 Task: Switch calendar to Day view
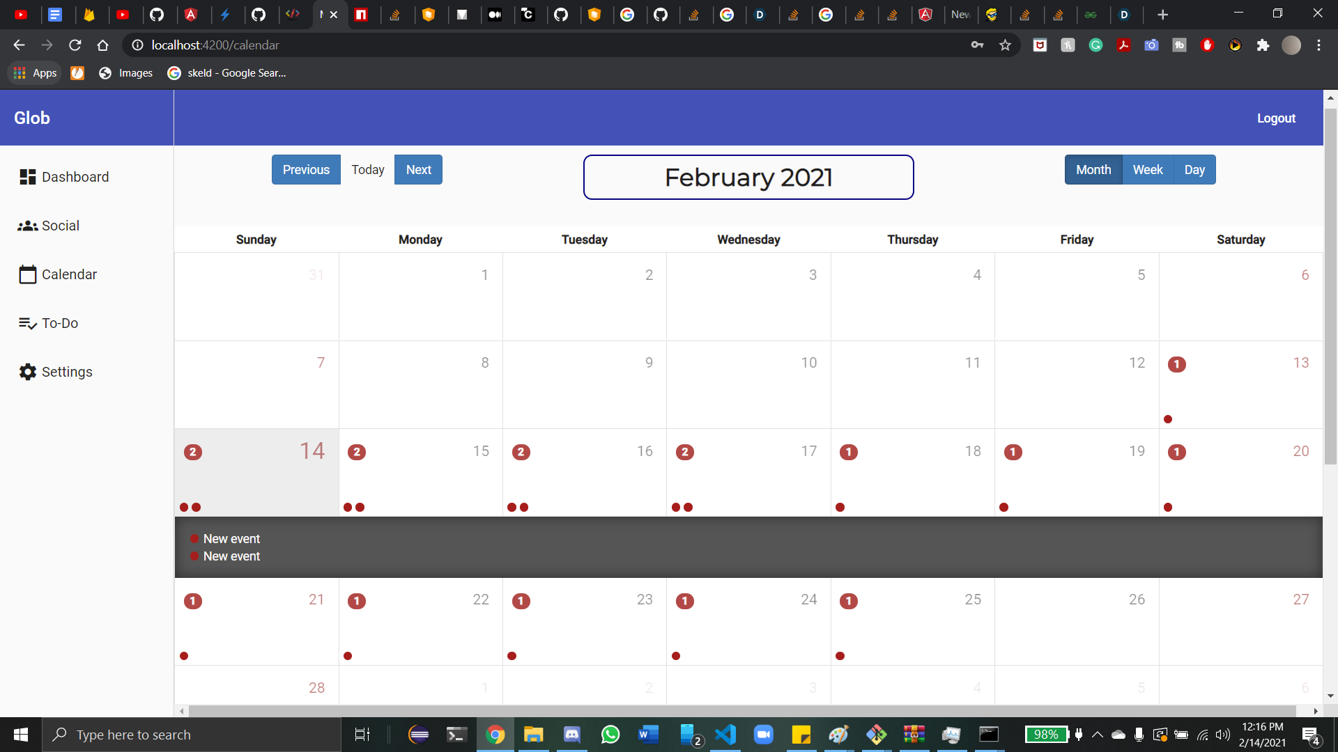point(1194,170)
